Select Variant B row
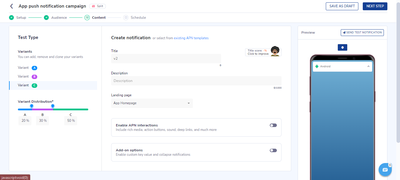400x180 pixels. tap(53, 77)
